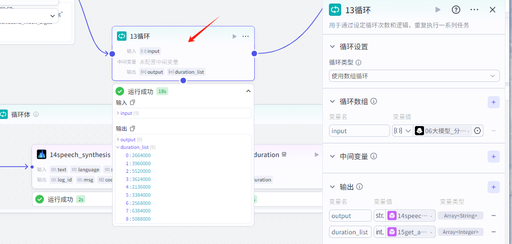This screenshot has height=244, width=512.
Task: Click the 2s badge under 14speech_synthesis
Action: pyautogui.click(x=81, y=199)
